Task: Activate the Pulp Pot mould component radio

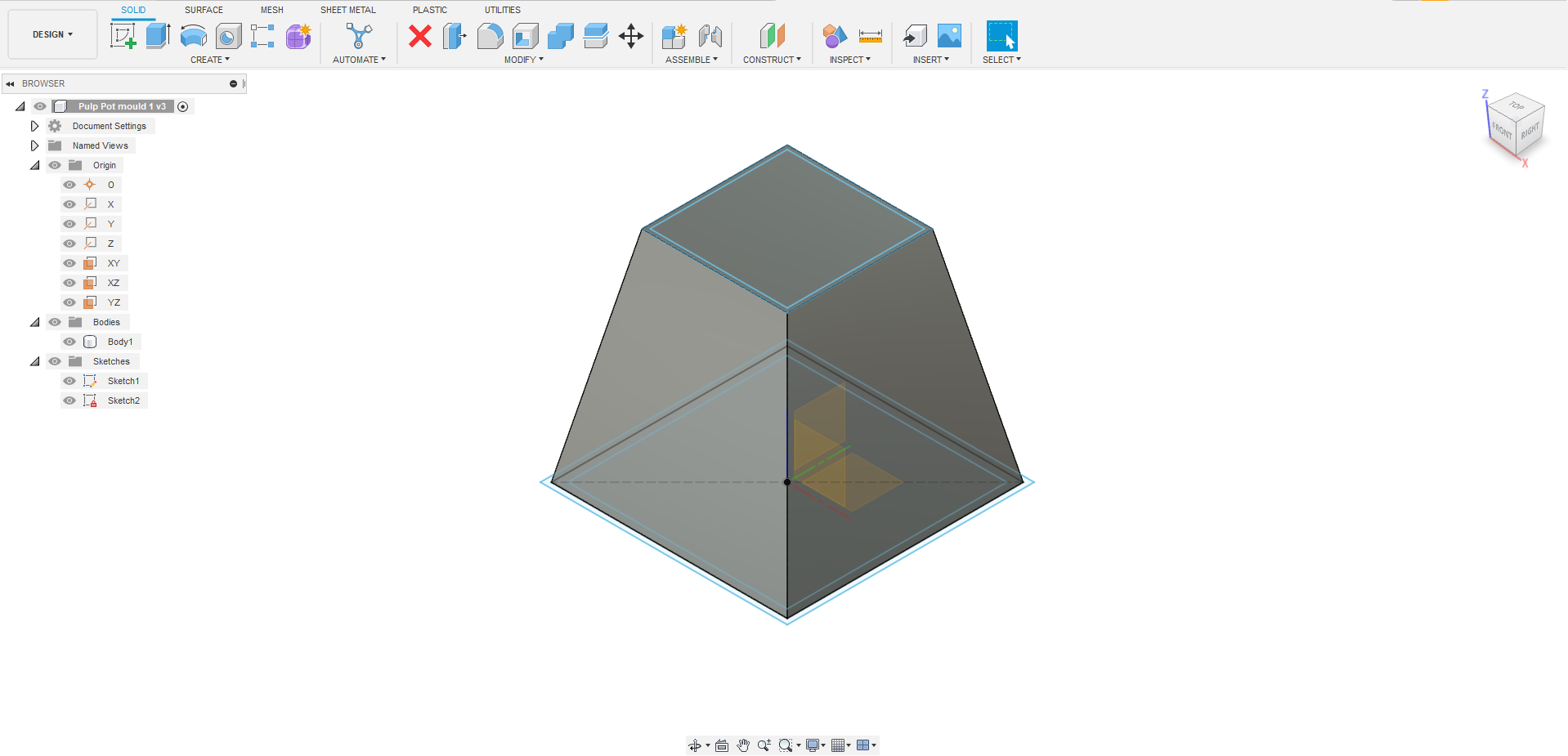Action: click(183, 107)
